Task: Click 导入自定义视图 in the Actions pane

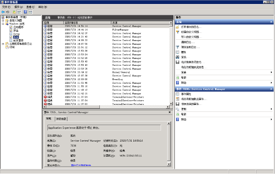Action: tap(191, 37)
